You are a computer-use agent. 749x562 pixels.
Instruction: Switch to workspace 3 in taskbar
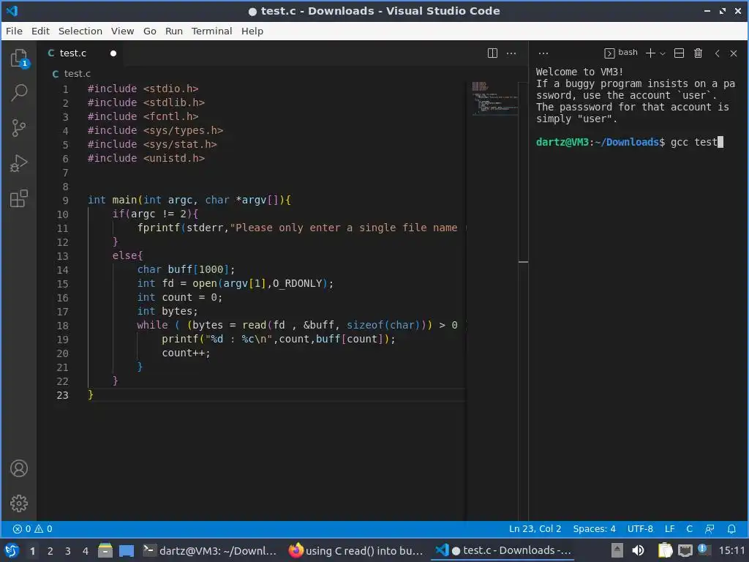(67, 551)
